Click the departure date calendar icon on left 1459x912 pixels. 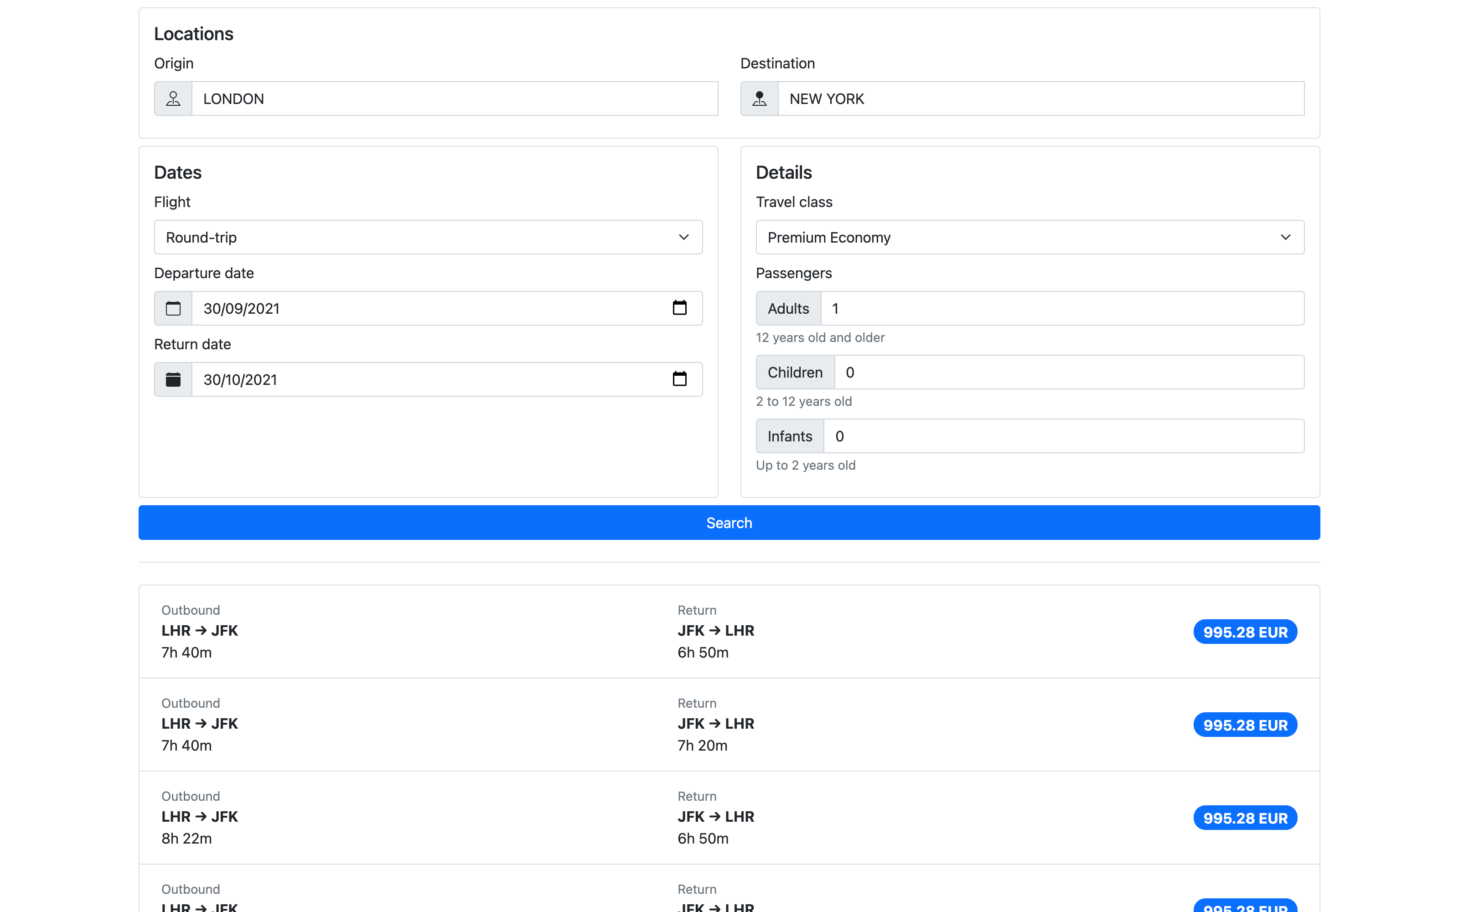click(x=173, y=308)
